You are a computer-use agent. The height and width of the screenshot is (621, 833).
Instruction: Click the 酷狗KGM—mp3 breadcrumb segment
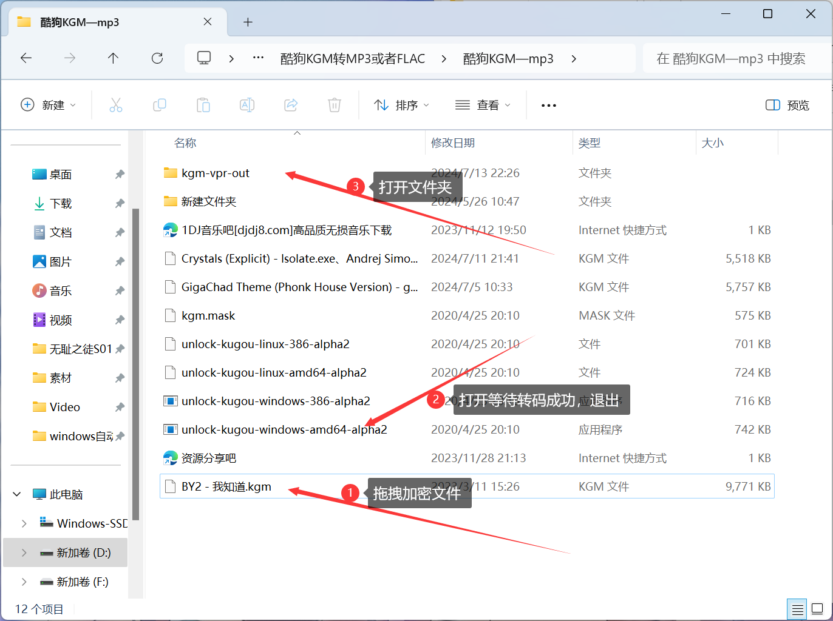508,58
